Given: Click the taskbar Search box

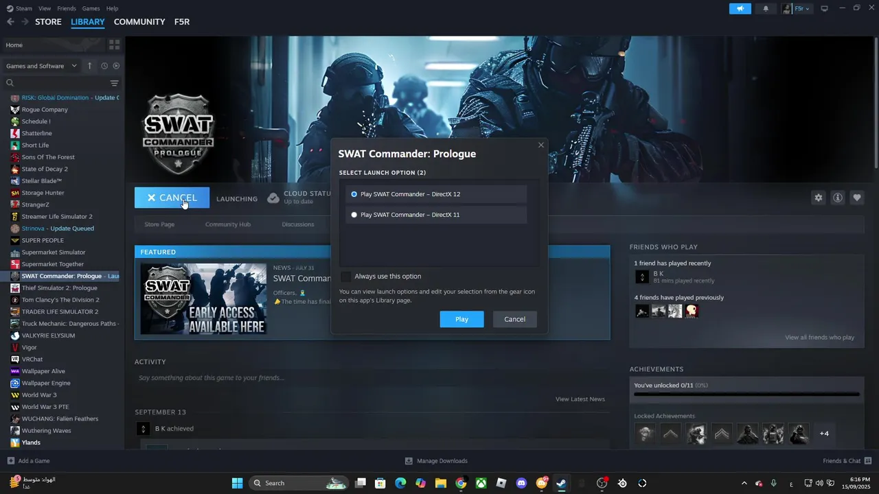Looking at the screenshot, I should coord(297,483).
